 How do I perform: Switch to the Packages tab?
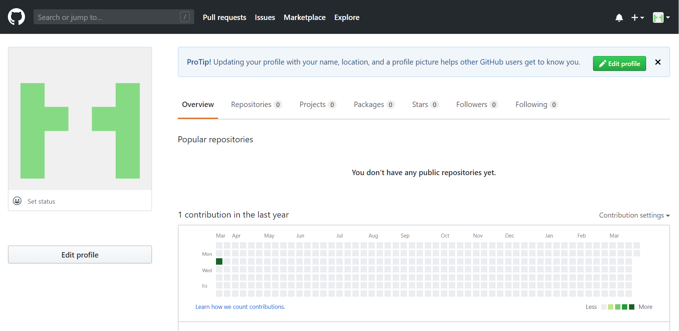(x=374, y=105)
